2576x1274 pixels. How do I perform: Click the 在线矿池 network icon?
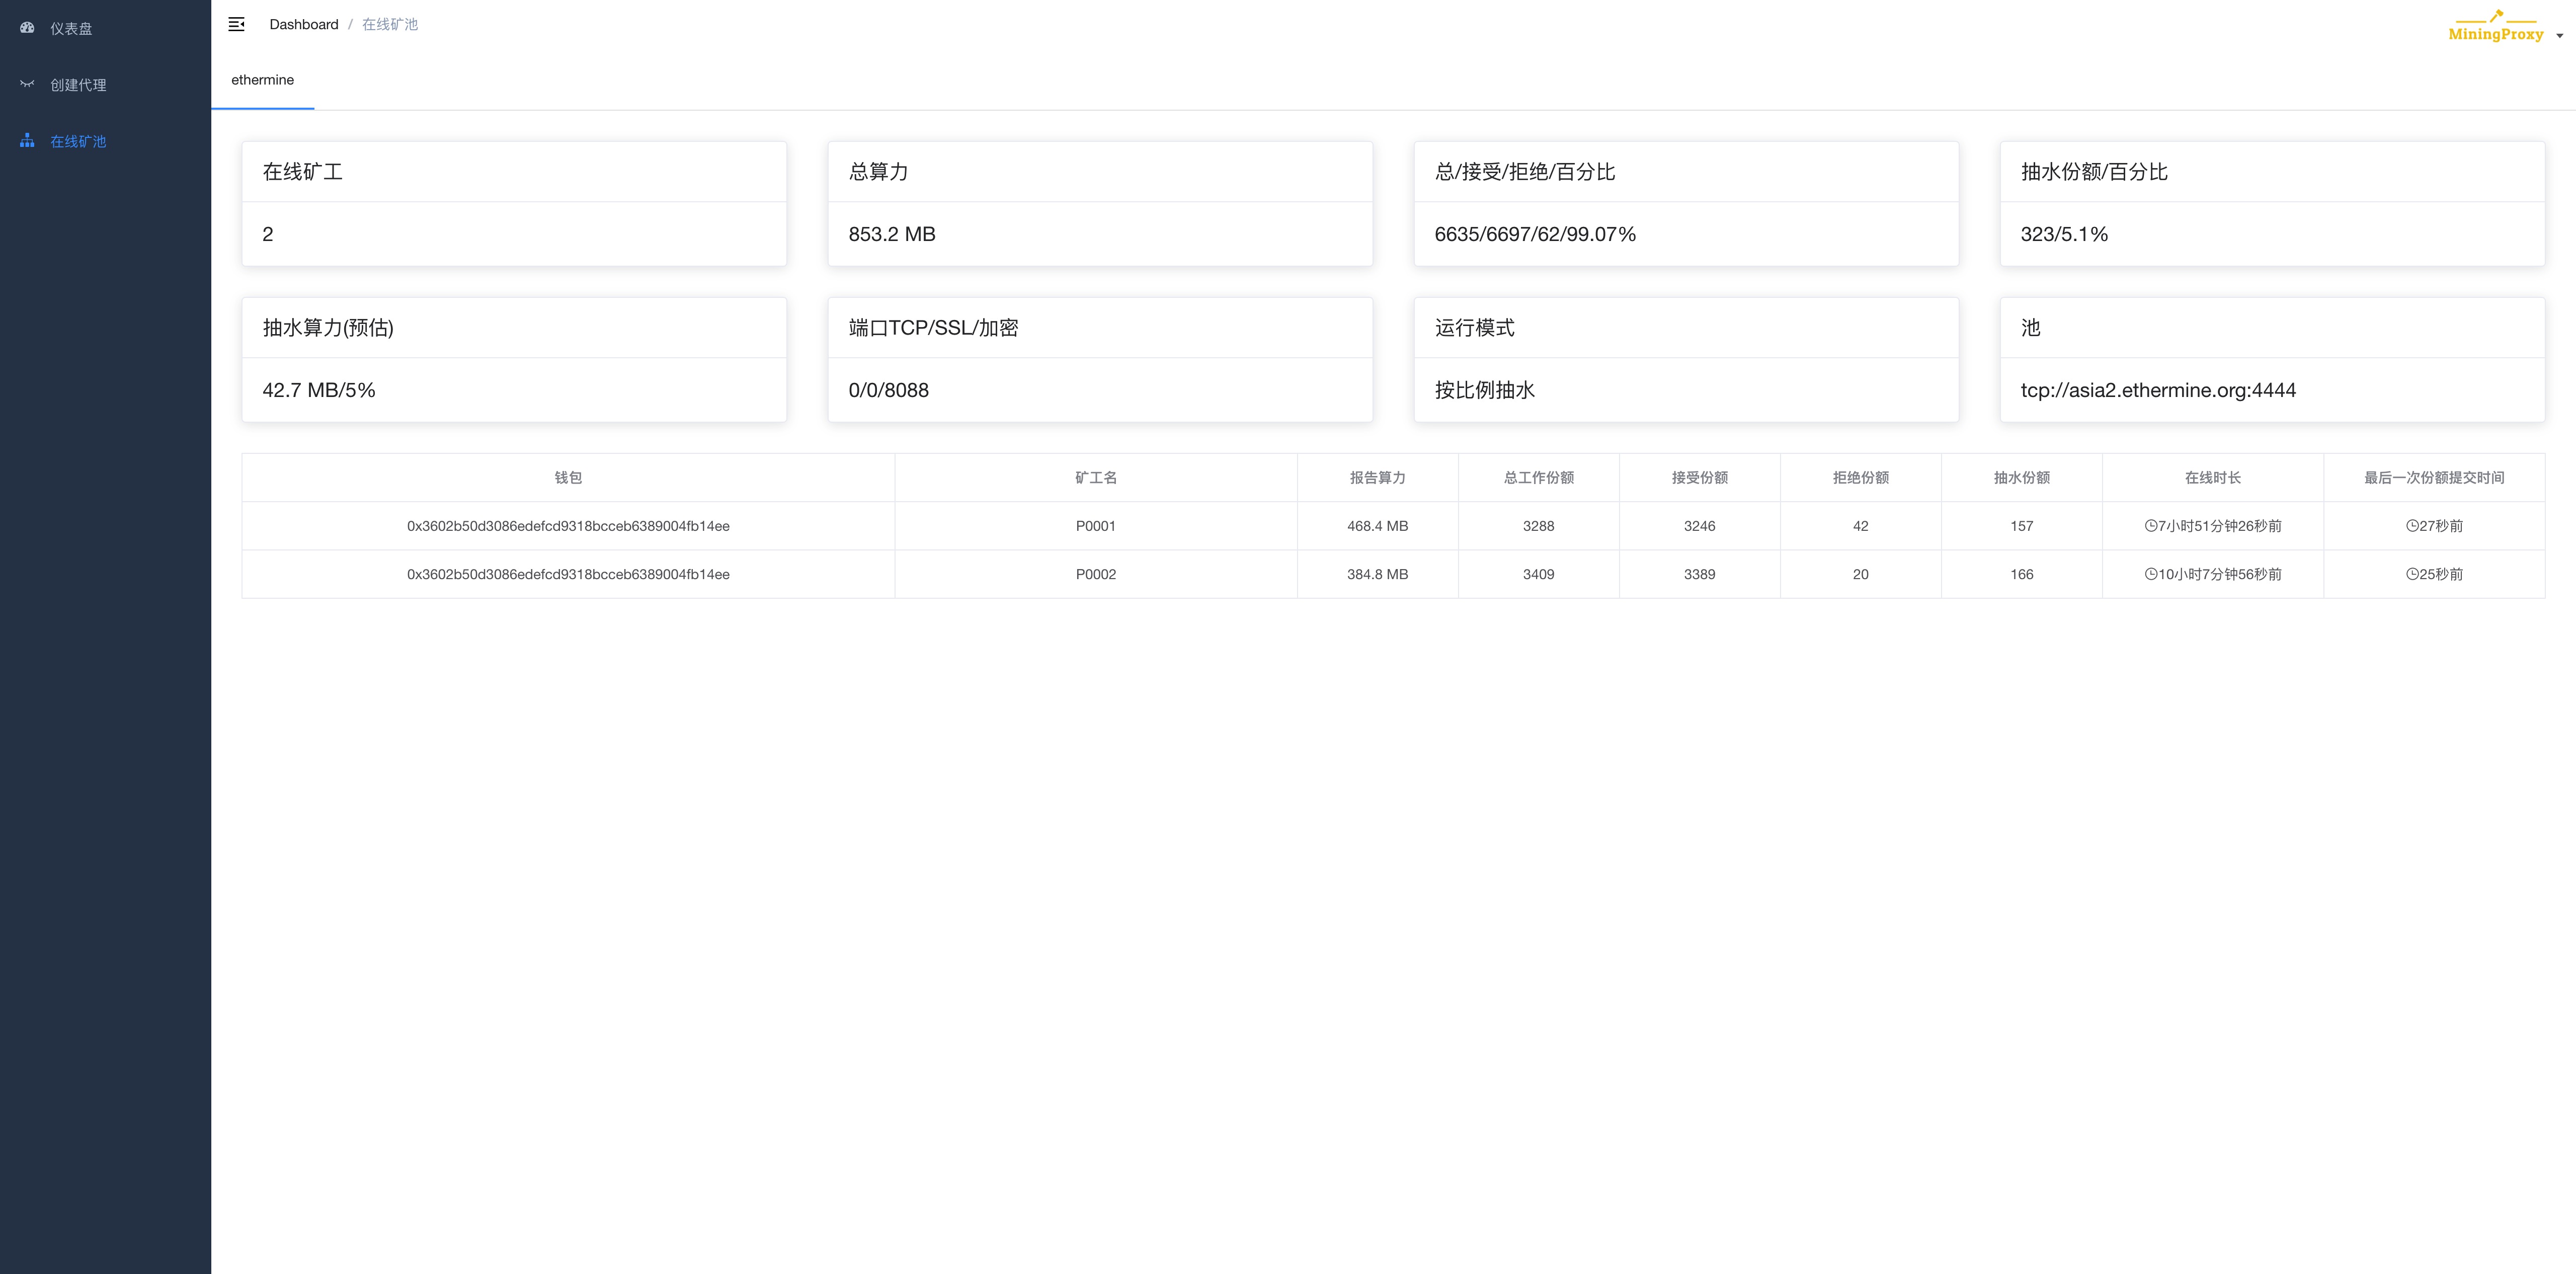27,141
